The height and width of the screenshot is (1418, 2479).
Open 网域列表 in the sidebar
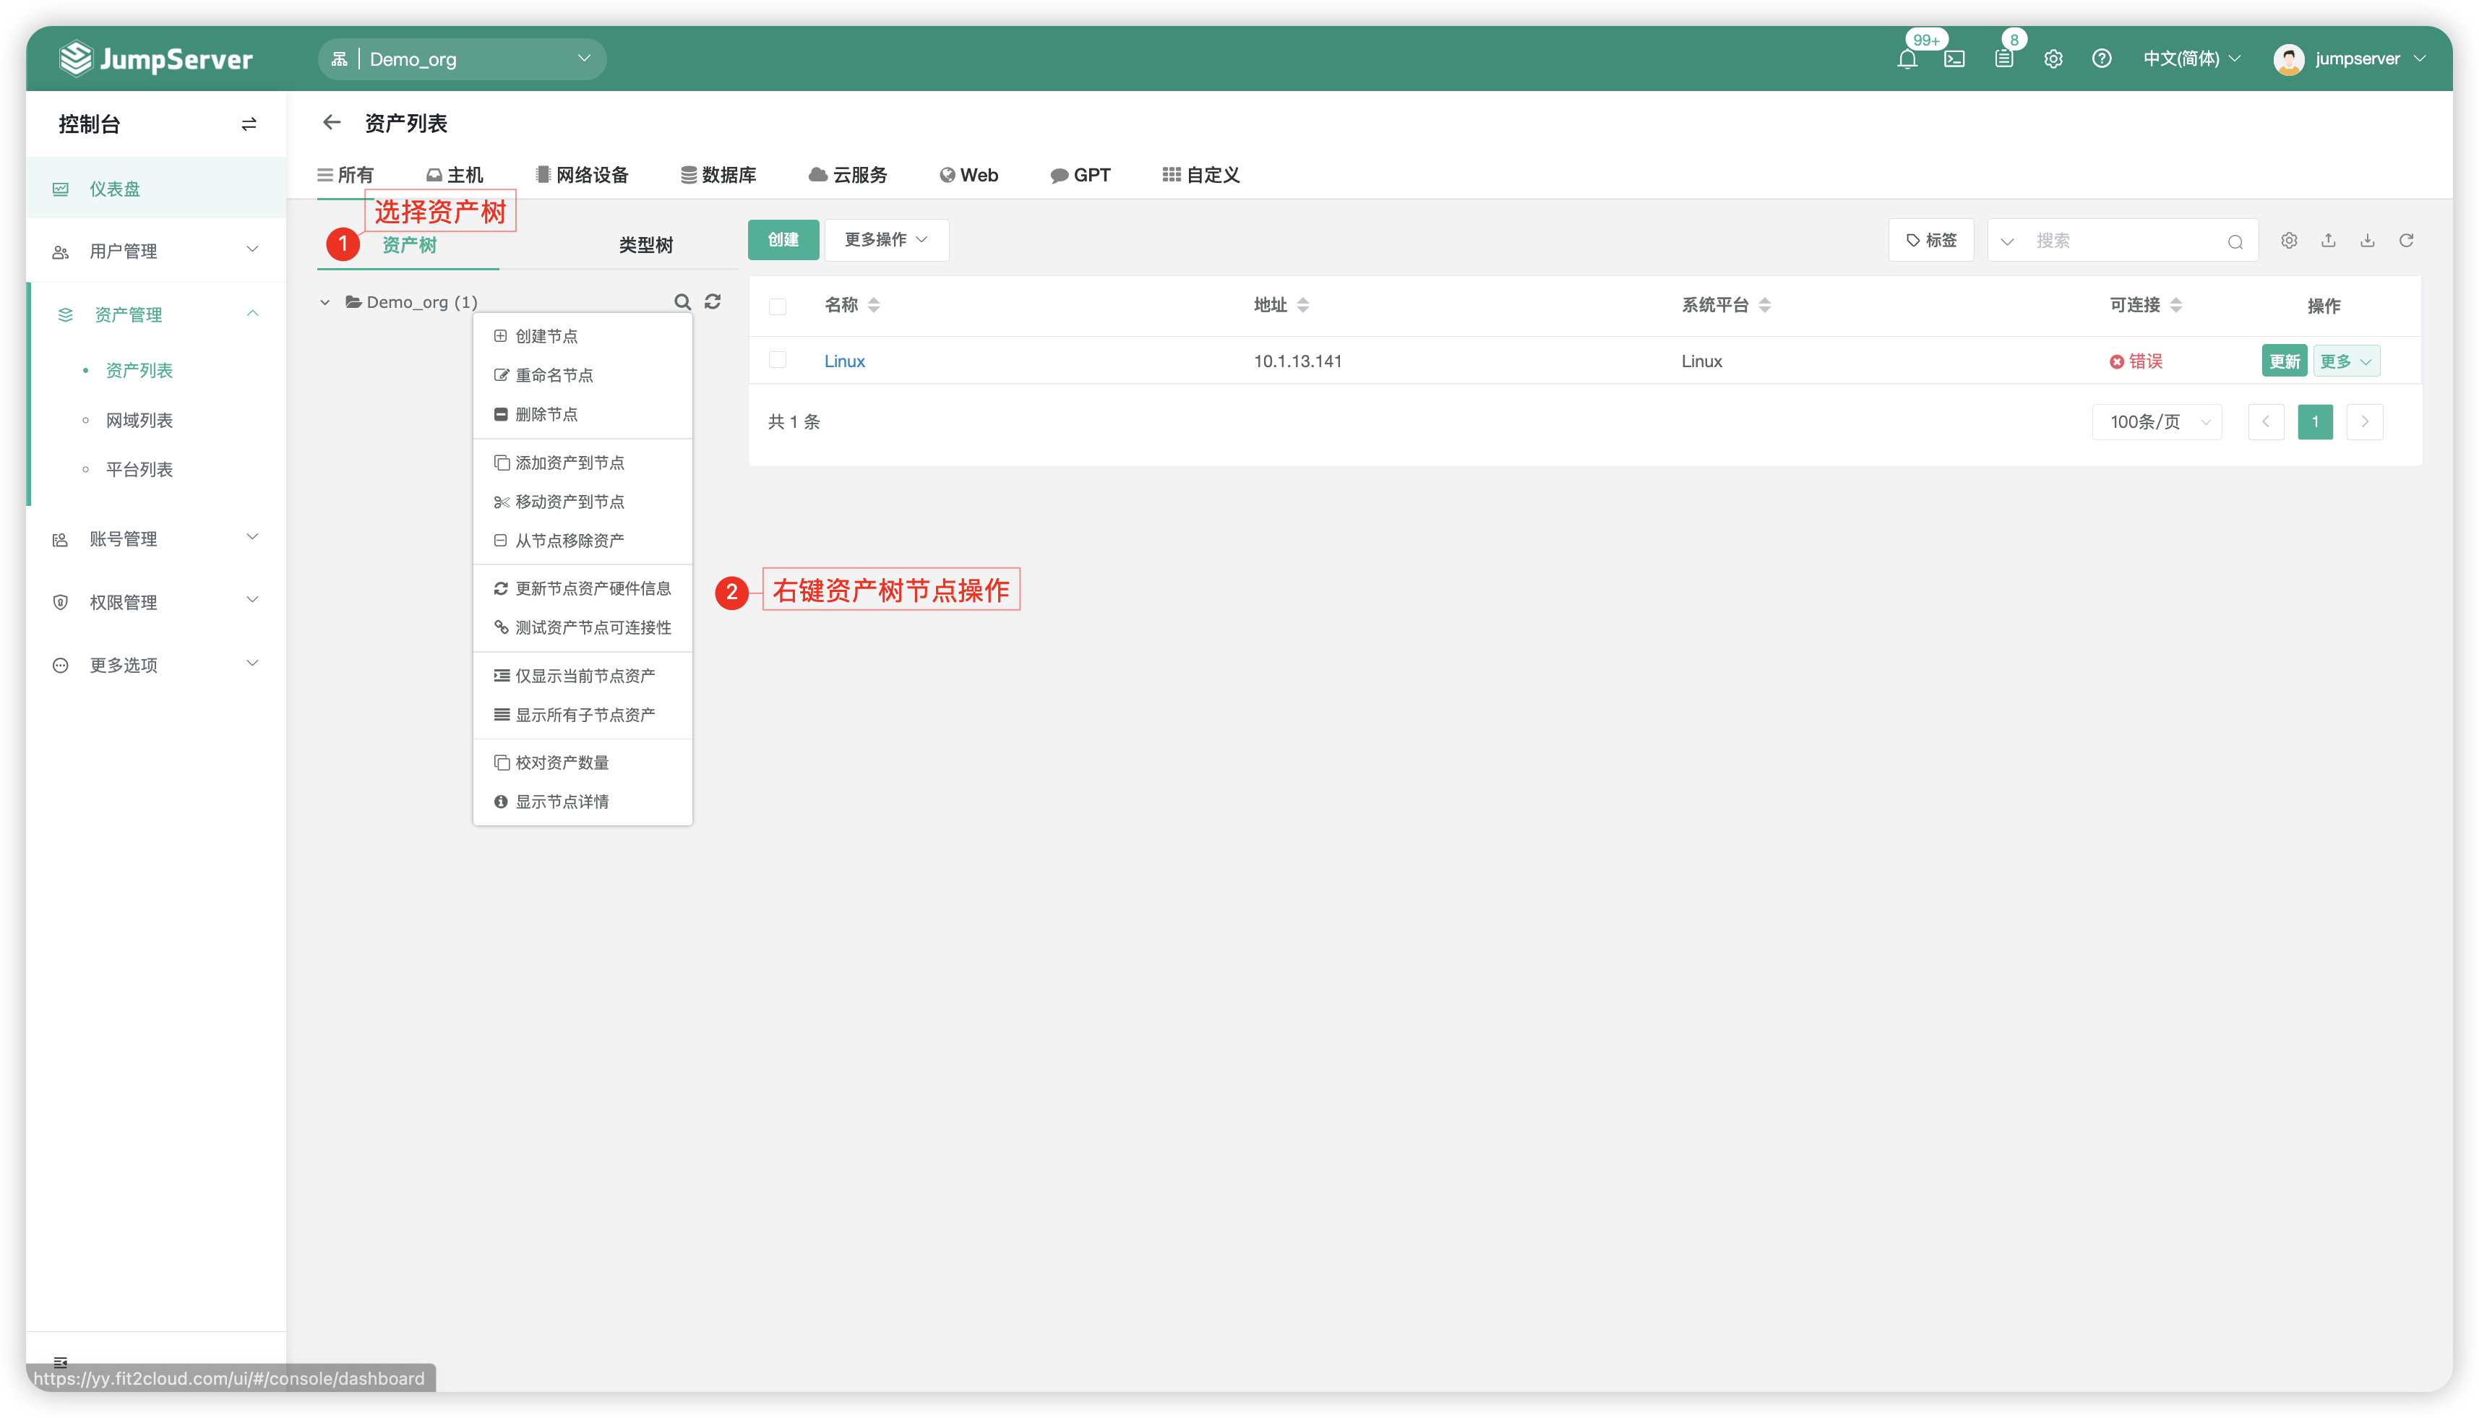tap(139, 420)
